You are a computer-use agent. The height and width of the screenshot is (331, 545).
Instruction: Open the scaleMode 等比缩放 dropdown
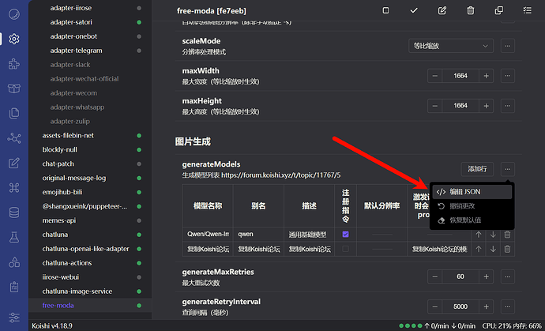click(451, 46)
